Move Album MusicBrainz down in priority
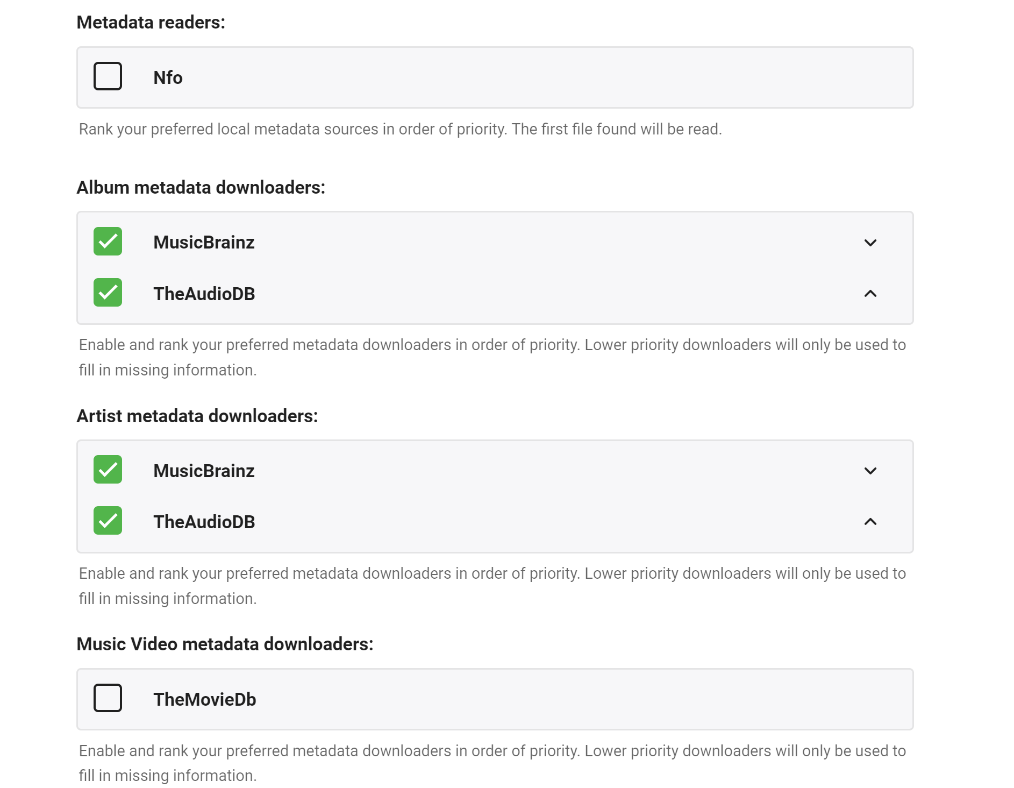The image size is (1014, 788). 870,243
